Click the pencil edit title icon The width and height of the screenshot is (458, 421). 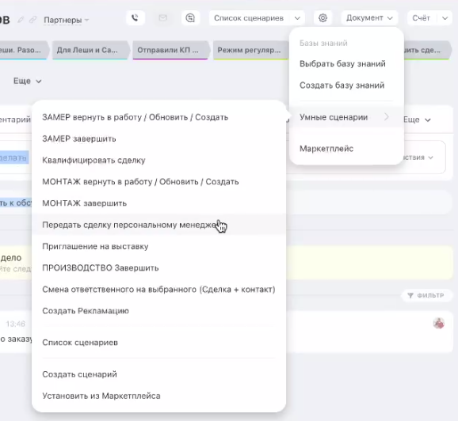coord(21,20)
